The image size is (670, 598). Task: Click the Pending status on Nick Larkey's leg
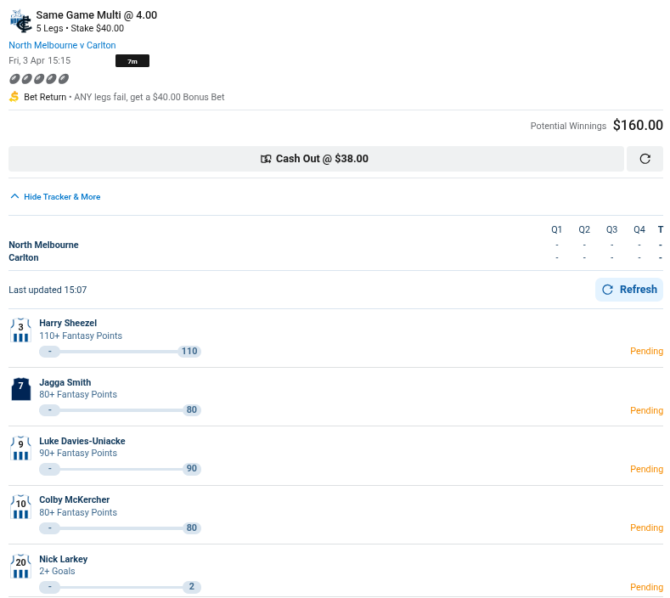click(x=646, y=587)
